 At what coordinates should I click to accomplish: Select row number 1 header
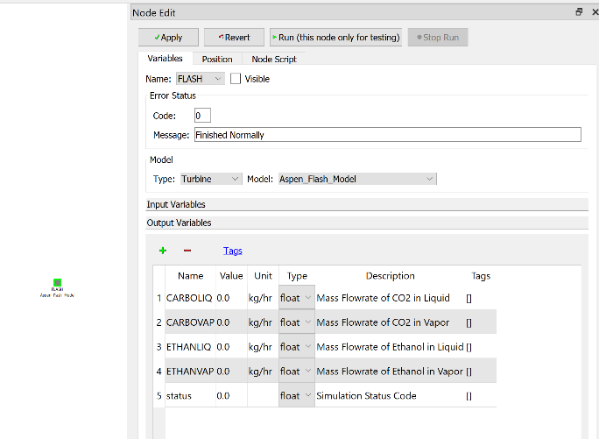(159, 298)
